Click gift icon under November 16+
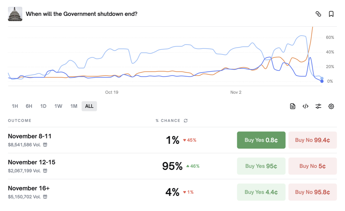Viewport: 345px width, 211px height. pyautogui.click(x=45, y=197)
